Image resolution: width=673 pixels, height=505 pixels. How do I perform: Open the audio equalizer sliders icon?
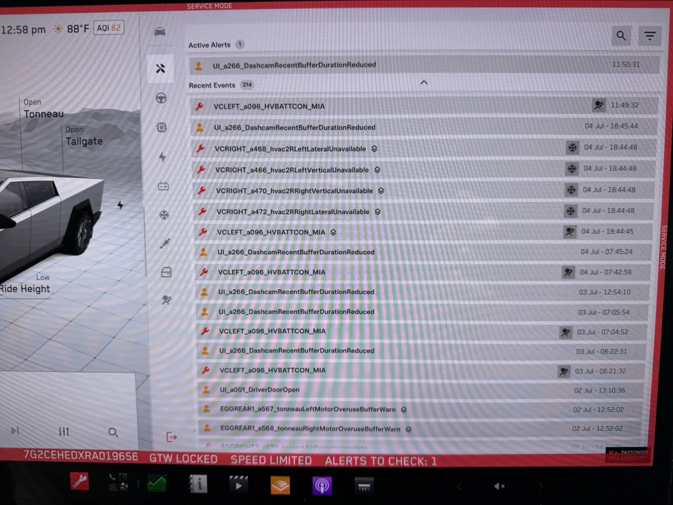tap(64, 432)
